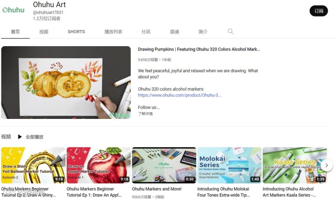This screenshot has height=199, width=336.
Task: Open the SHORTS tab
Action: (76, 32)
